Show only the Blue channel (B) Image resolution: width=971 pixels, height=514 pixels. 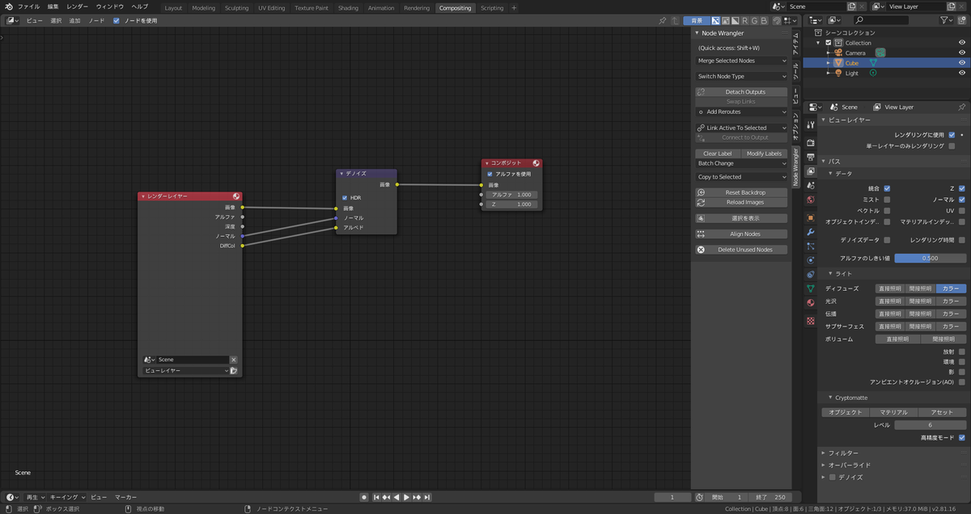pos(765,20)
